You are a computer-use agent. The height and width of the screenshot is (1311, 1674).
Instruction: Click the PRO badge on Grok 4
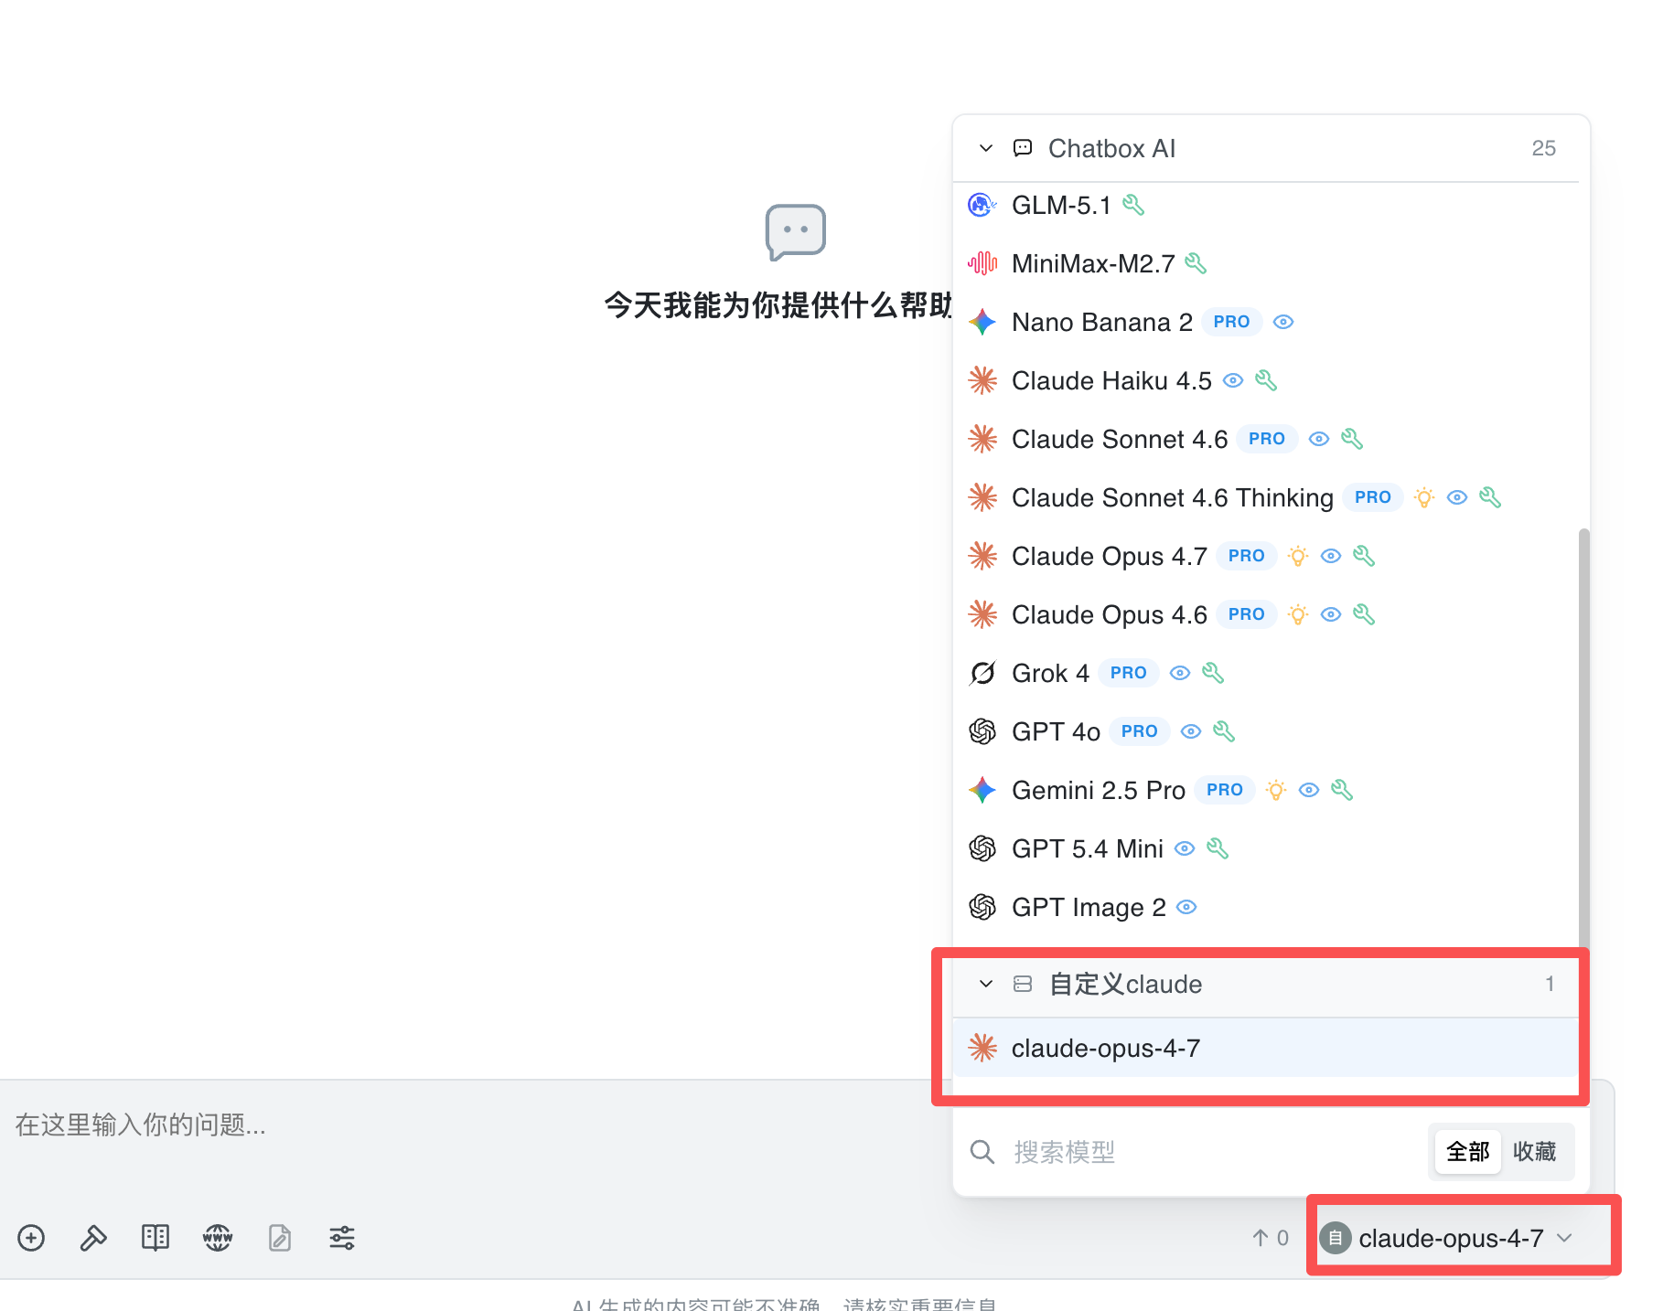coord(1129,673)
